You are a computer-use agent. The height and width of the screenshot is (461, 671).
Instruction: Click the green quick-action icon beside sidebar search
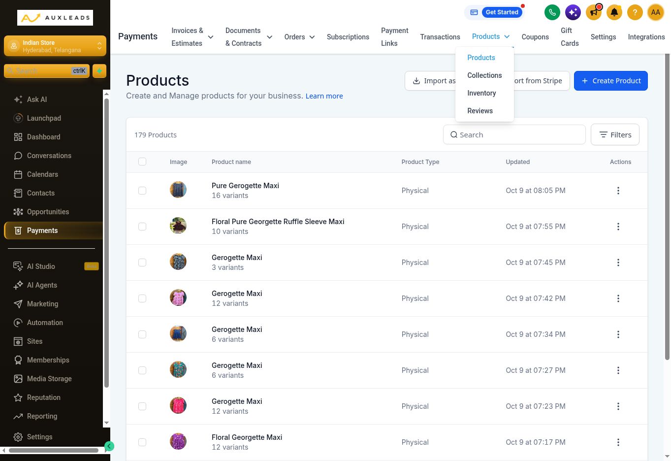pos(99,71)
